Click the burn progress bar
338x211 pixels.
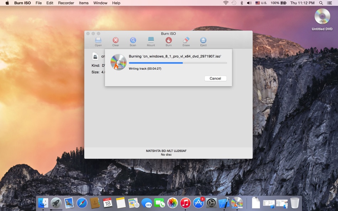click(x=178, y=63)
